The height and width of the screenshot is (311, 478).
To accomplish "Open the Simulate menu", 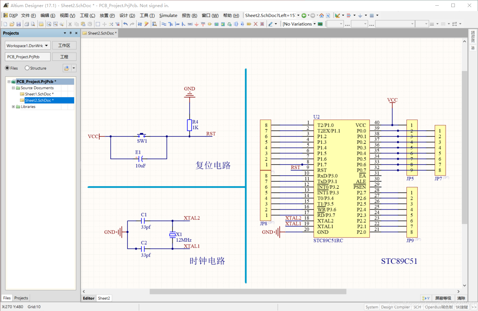I will coord(168,15).
